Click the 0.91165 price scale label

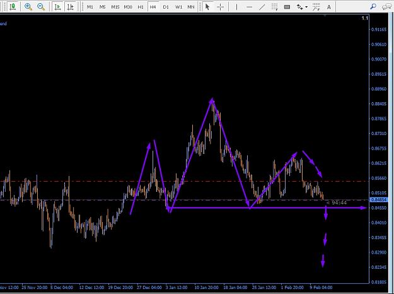(379, 30)
